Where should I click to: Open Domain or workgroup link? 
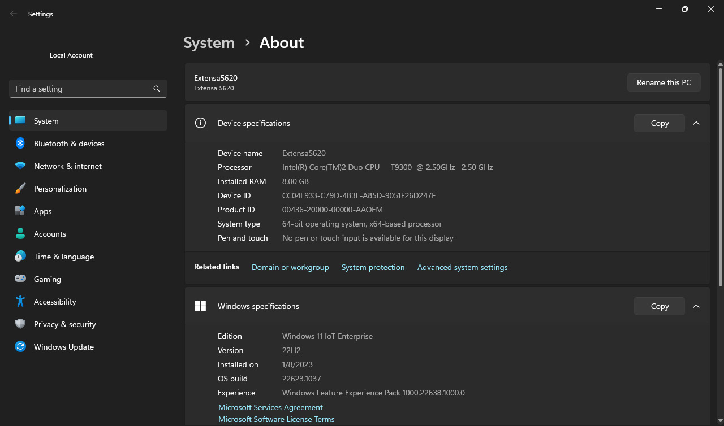(290, 267)
